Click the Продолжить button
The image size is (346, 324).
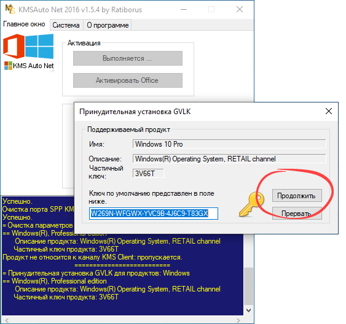pyautogui.click(x=297, y=196)
